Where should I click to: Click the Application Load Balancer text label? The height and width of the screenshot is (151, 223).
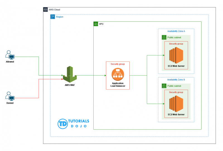(118, 85)
